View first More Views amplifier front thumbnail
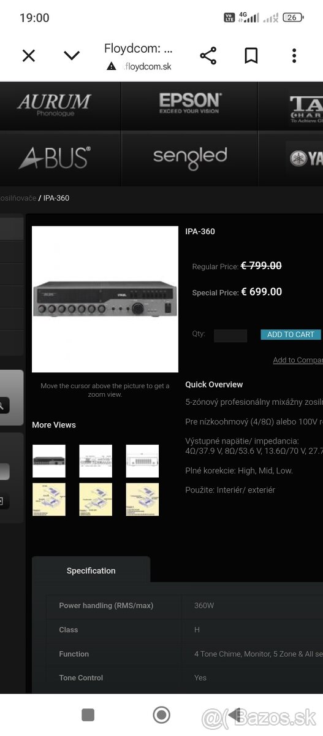 coord(49,461)
